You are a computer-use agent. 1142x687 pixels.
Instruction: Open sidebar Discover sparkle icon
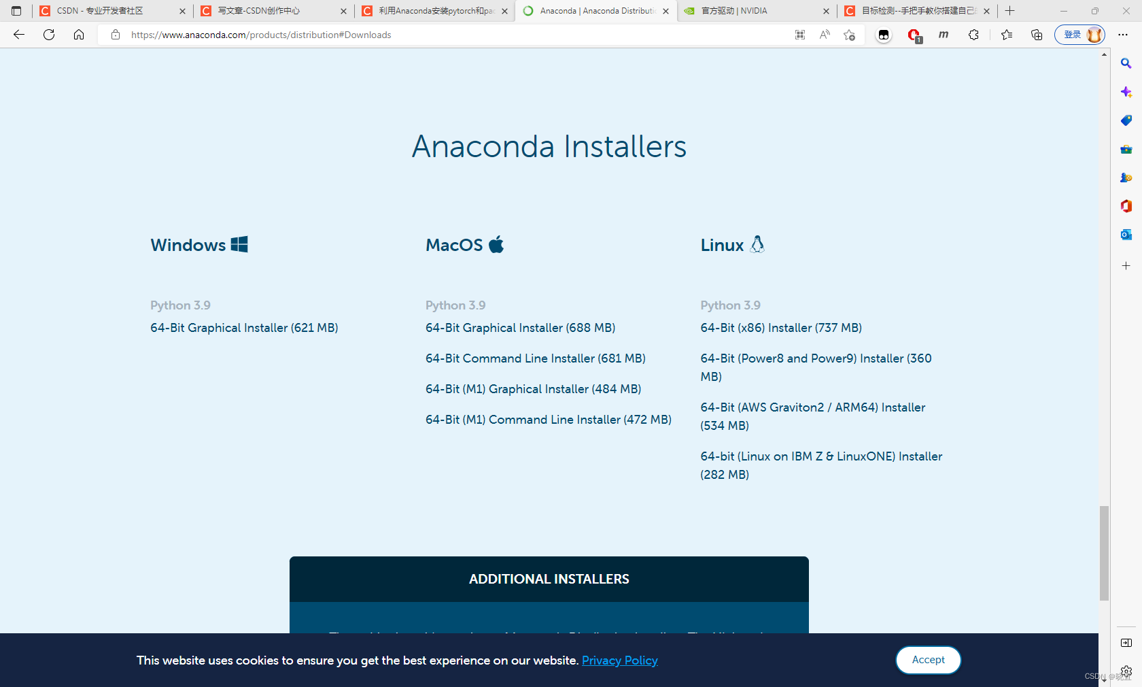1126,92
